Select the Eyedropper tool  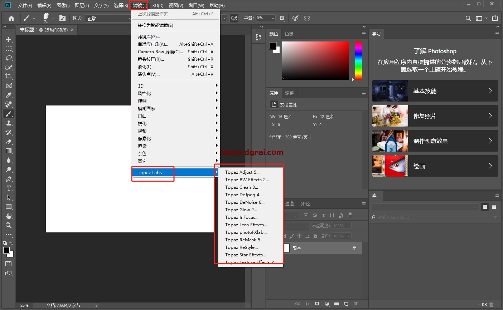pos(9,95)
